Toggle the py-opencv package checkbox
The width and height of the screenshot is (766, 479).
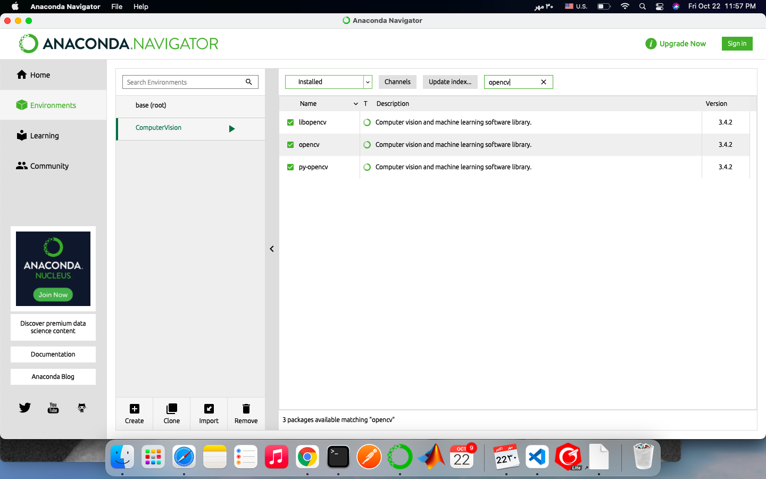click(290, 167)
